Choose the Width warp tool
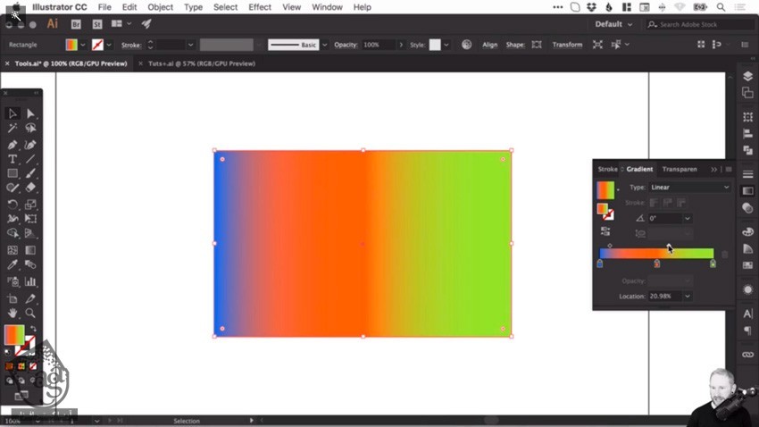This screenshot has height=427, width=759. click(x=13, y=219)
